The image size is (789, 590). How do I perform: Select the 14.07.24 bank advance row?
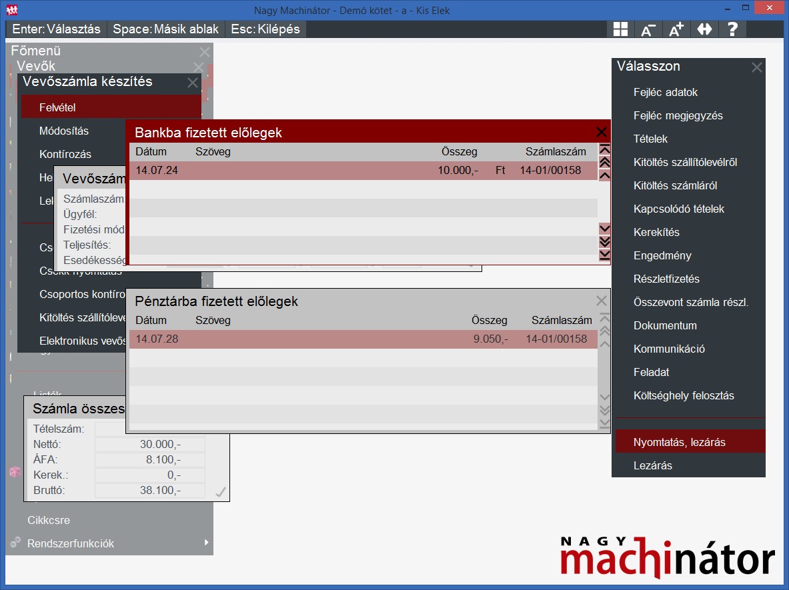click(363, 171)
